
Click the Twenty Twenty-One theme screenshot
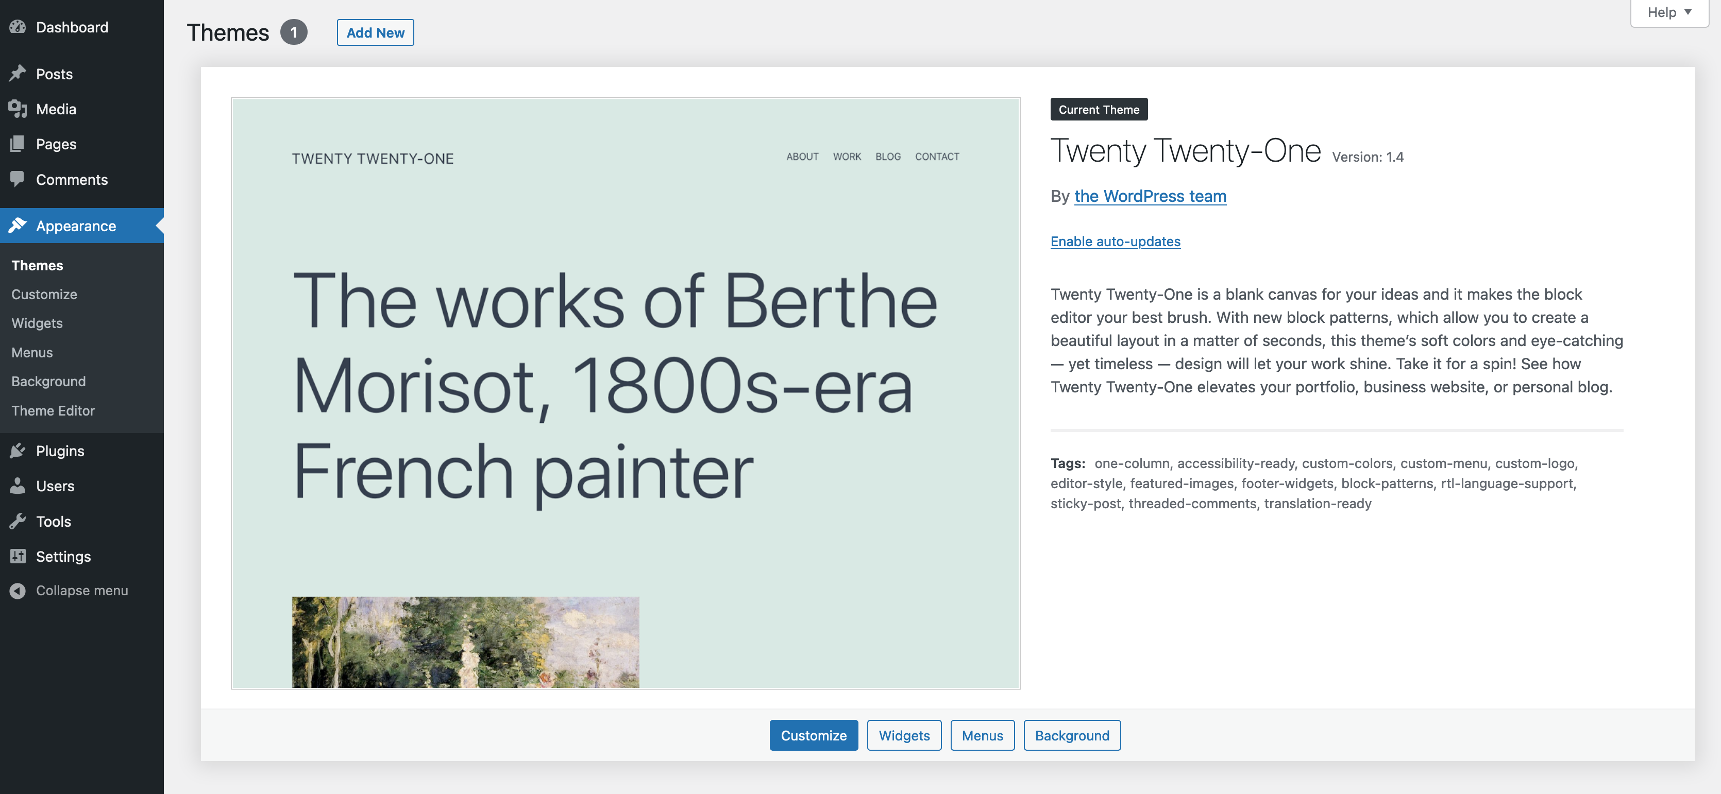pos(626,393)
